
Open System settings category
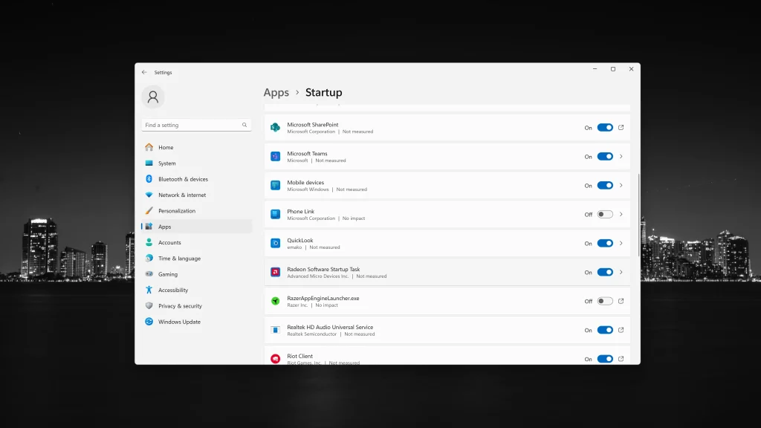[196, 163]
